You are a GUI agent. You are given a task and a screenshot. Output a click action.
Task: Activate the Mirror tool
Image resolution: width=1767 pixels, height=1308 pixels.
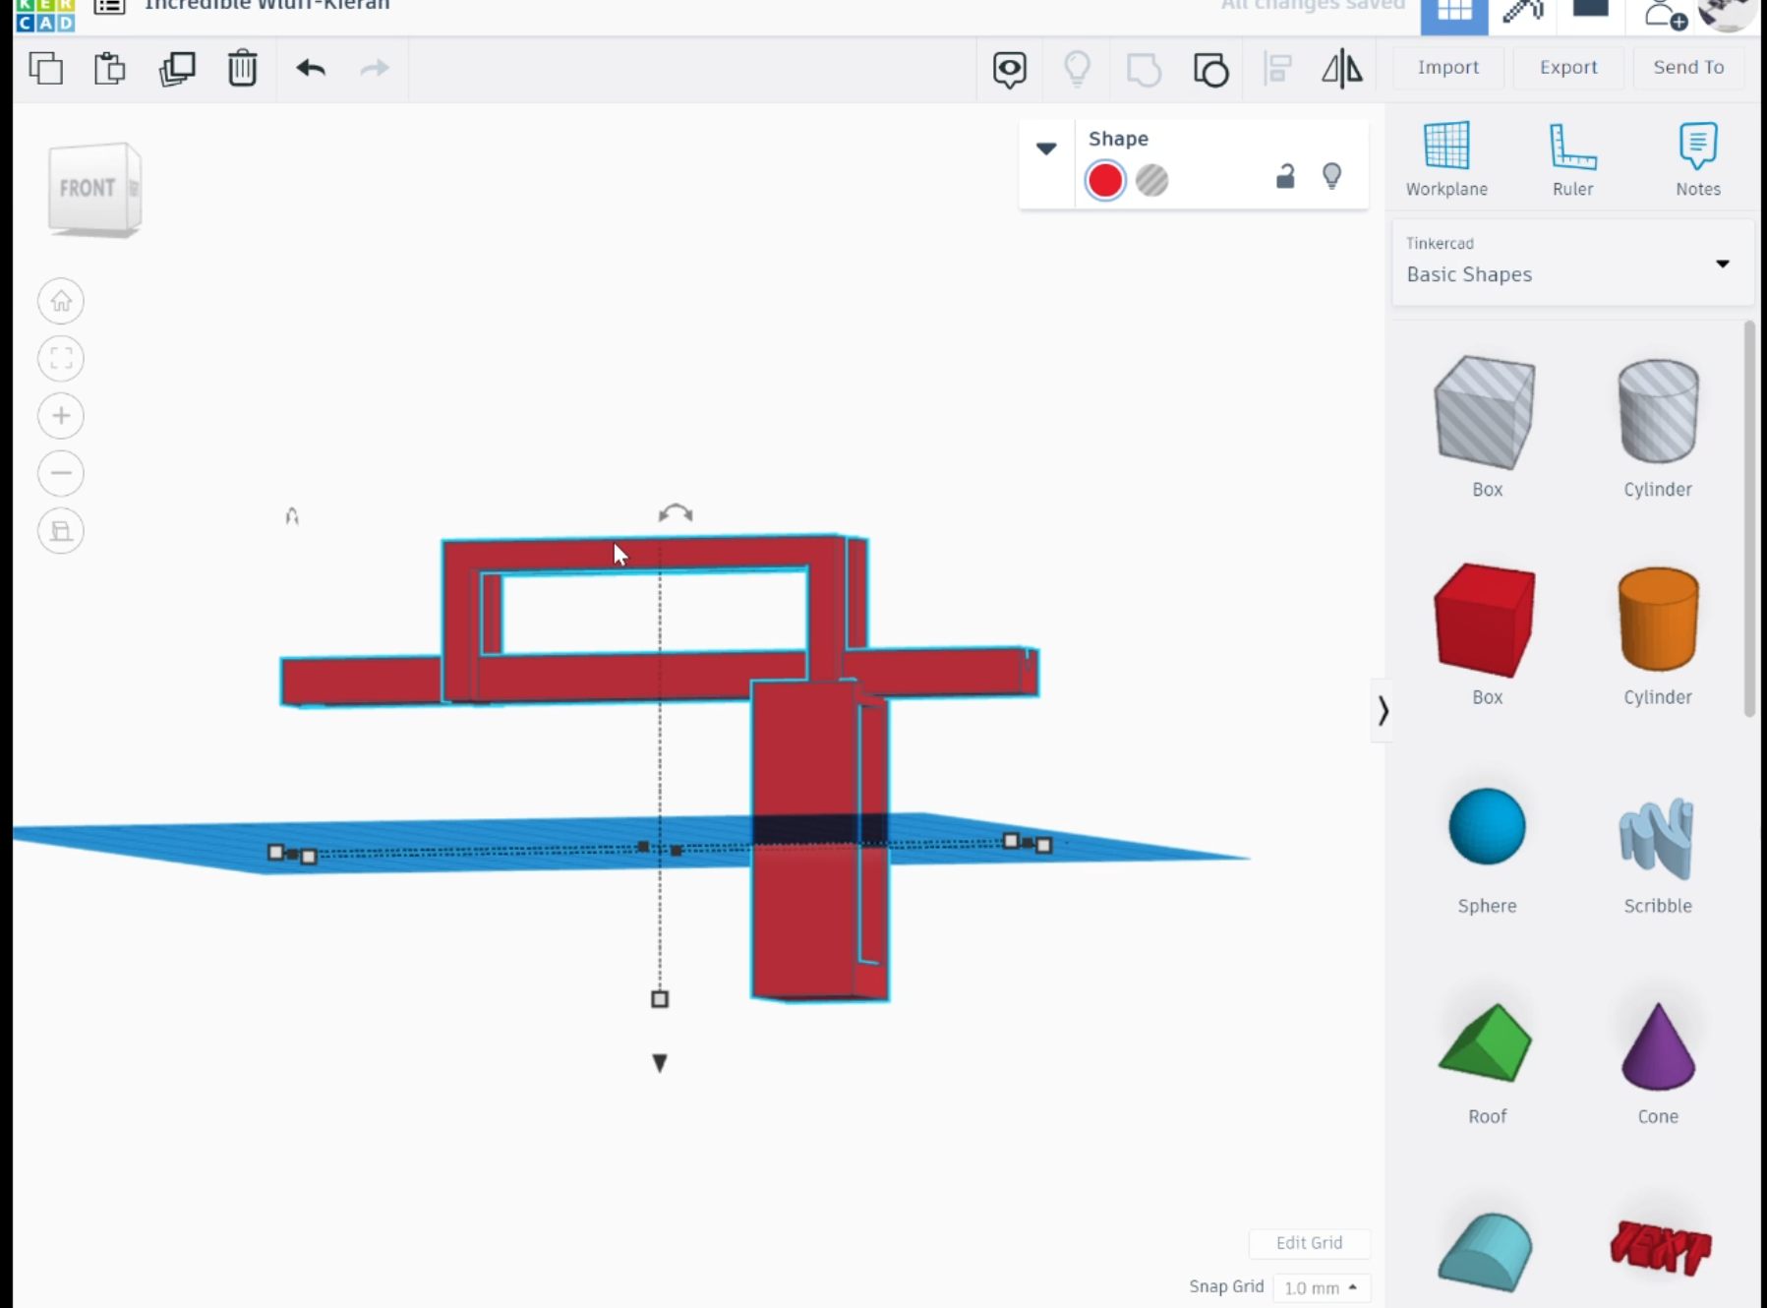[1341, 69]
